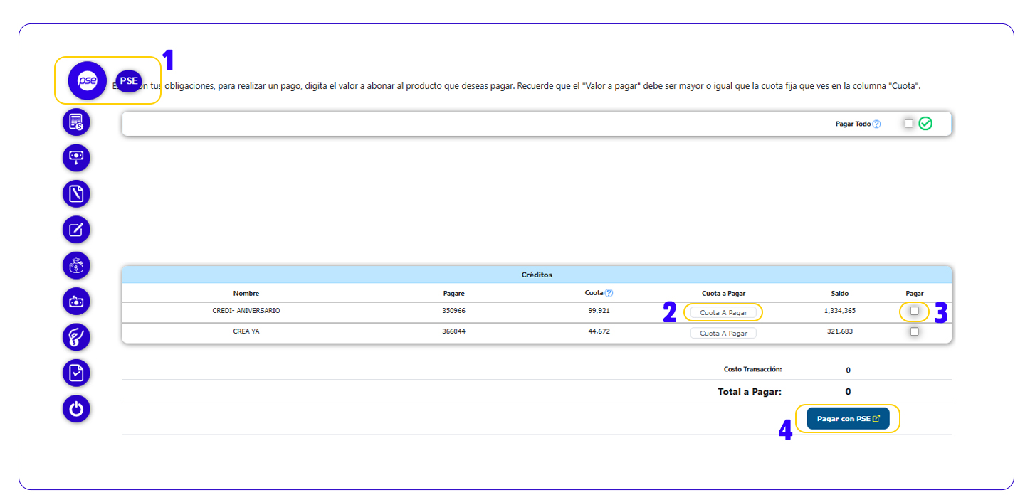Click the checked document sidebar icon
Image resolution: width=1035 pixels, height=495 pixels.
pos(76,373)
